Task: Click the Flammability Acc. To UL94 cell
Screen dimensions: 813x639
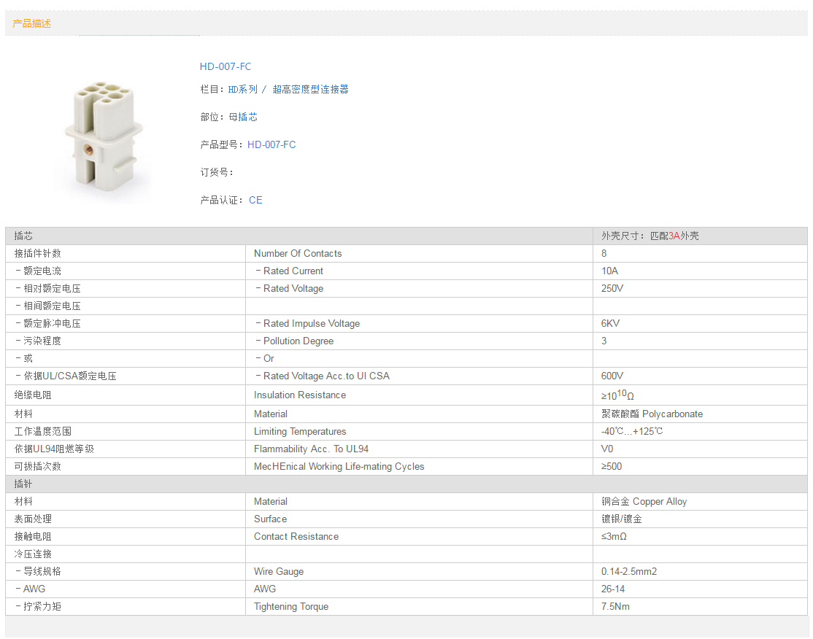Action: (x=311, y=449)
